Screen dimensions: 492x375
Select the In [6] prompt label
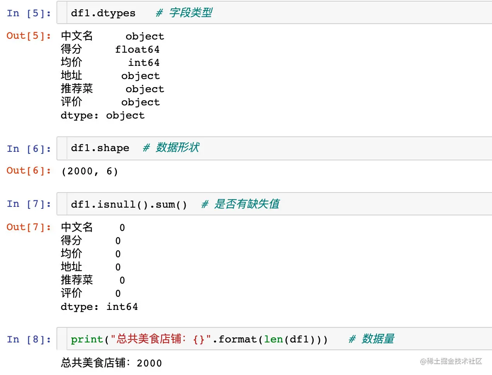[x=29, y=148]
